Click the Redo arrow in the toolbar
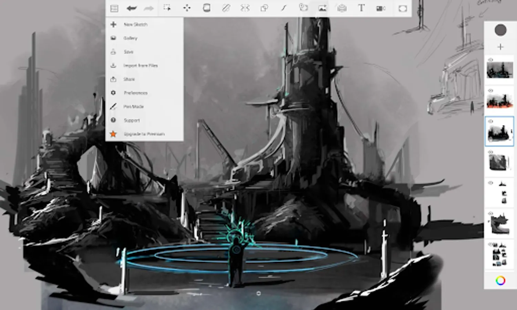The width and height of the screenshot is (517, 310). tap(149, 8)
